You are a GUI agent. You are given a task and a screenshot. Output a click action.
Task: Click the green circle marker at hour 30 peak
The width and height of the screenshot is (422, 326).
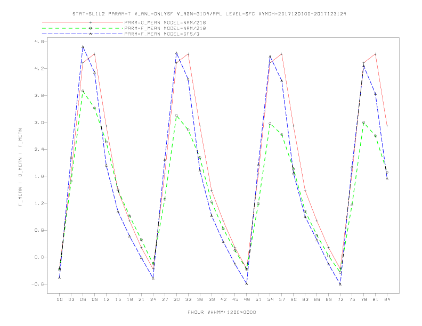176,116
